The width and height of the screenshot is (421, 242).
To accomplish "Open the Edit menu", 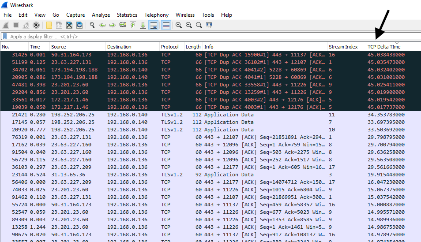I will coord(23,15).
